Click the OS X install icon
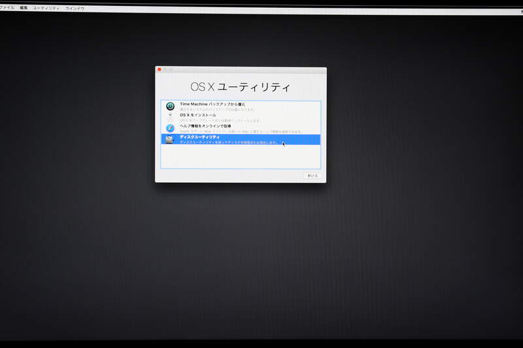This screenshot has width=523, height=348. [x=170, y=118]
